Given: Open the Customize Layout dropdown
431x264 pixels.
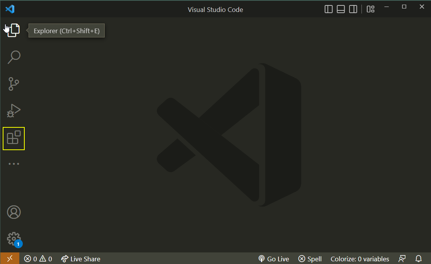Looking at the screenshot, I should [x=370, y=9].
